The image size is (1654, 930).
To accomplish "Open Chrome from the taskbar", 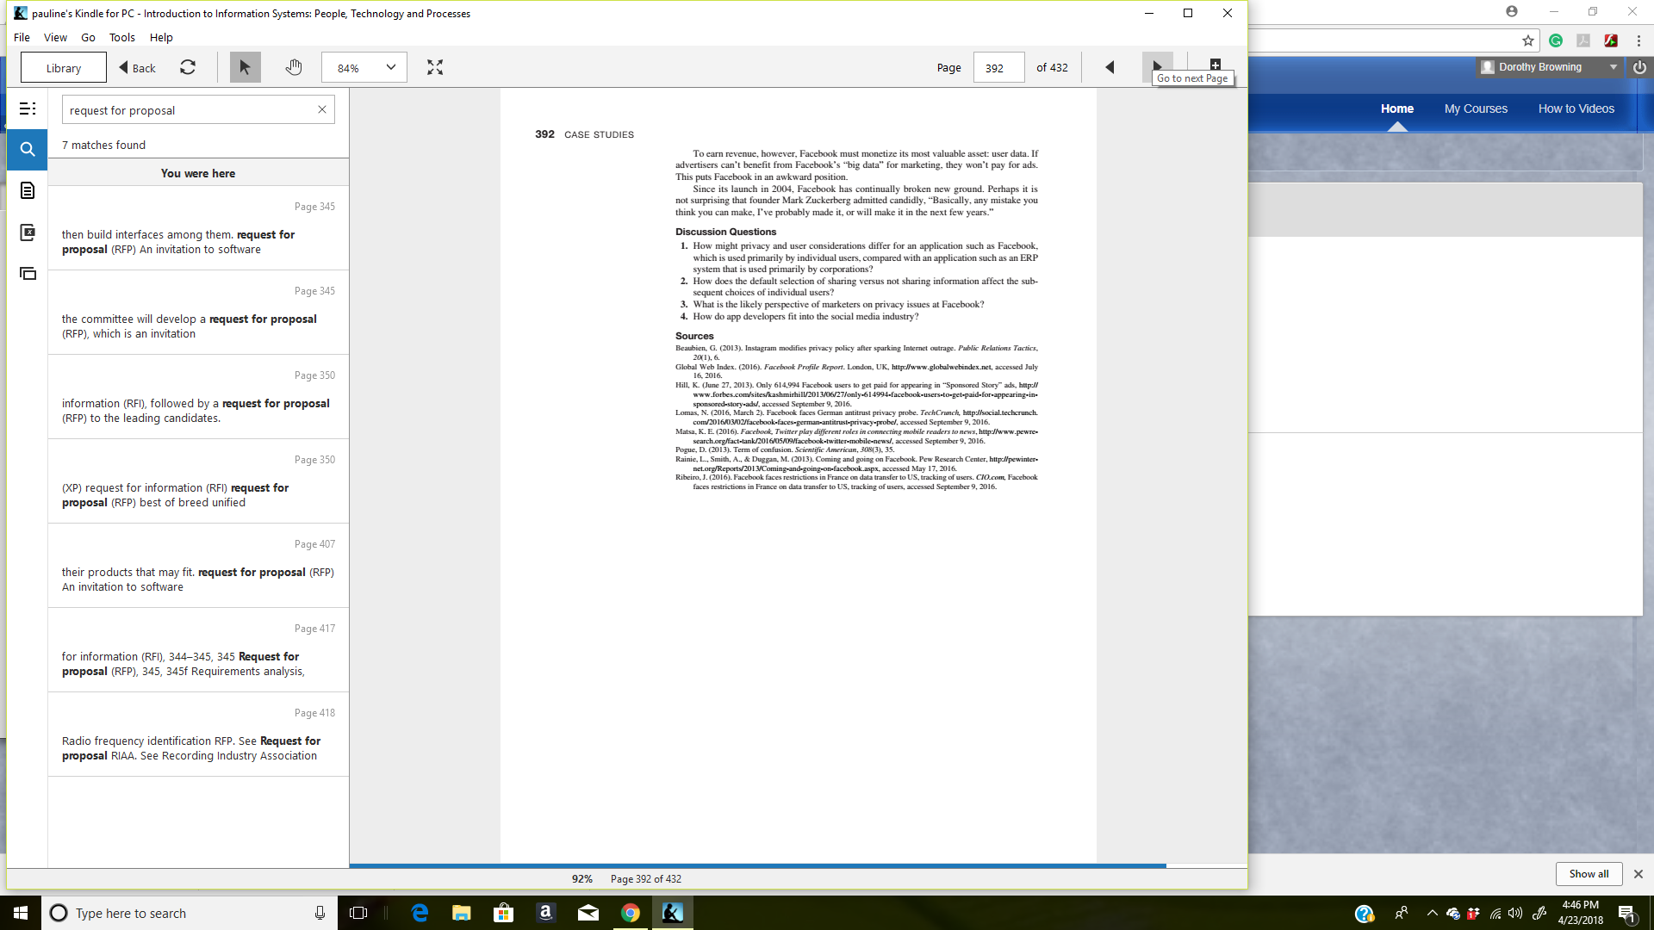I will click(631, 913).
